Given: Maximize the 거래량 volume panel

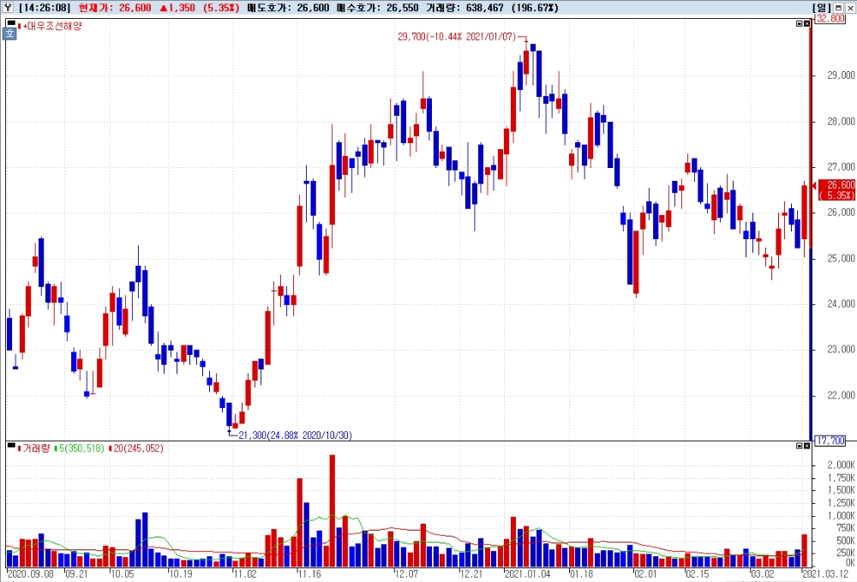Looking at the screenshot, I should (x=799, y=447).
